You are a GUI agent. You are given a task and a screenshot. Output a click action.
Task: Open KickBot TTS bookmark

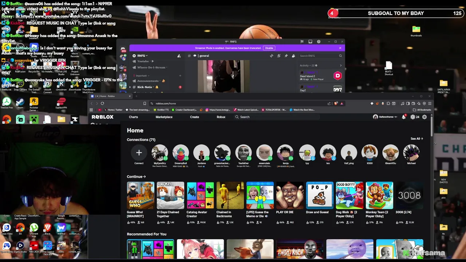point(161,110)
